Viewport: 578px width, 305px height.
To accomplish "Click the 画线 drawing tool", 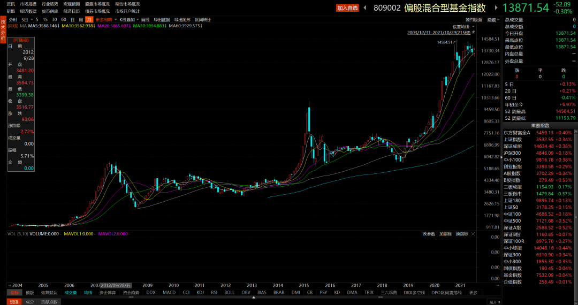I will (145, 20).
